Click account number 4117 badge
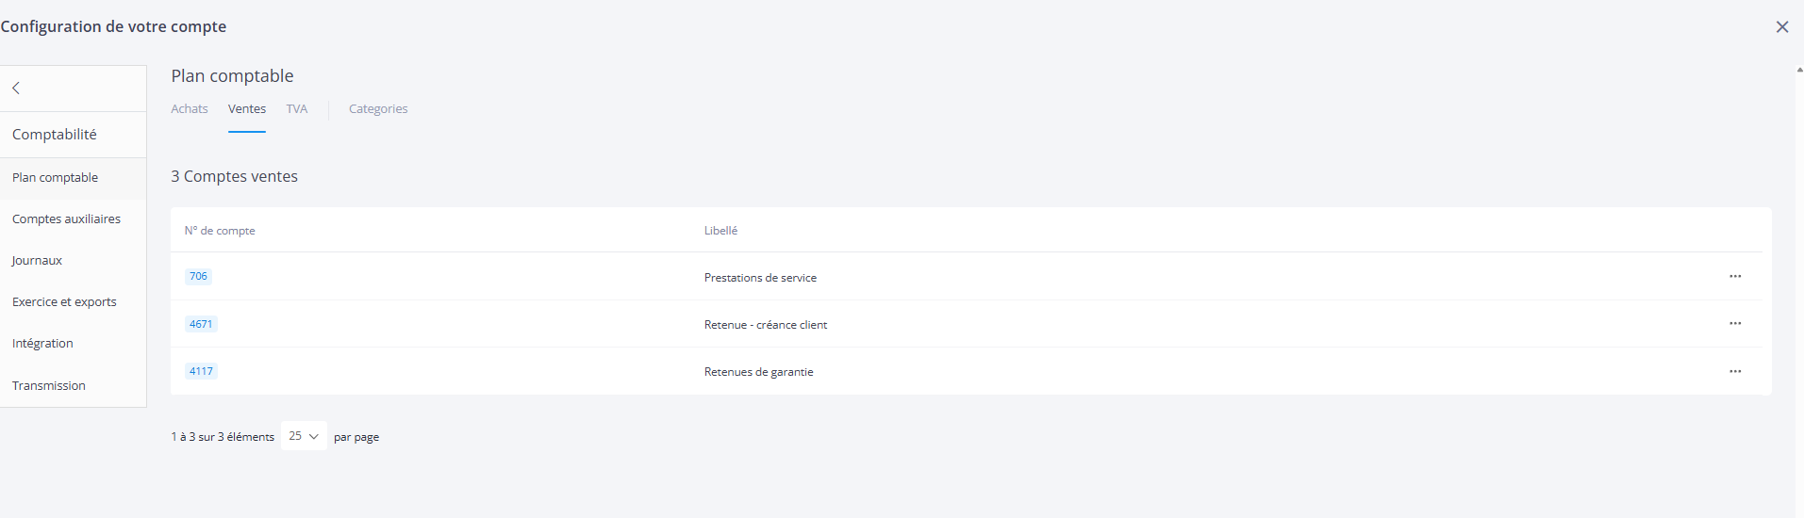Screen dimensions: 1804x518 (201, 372)
